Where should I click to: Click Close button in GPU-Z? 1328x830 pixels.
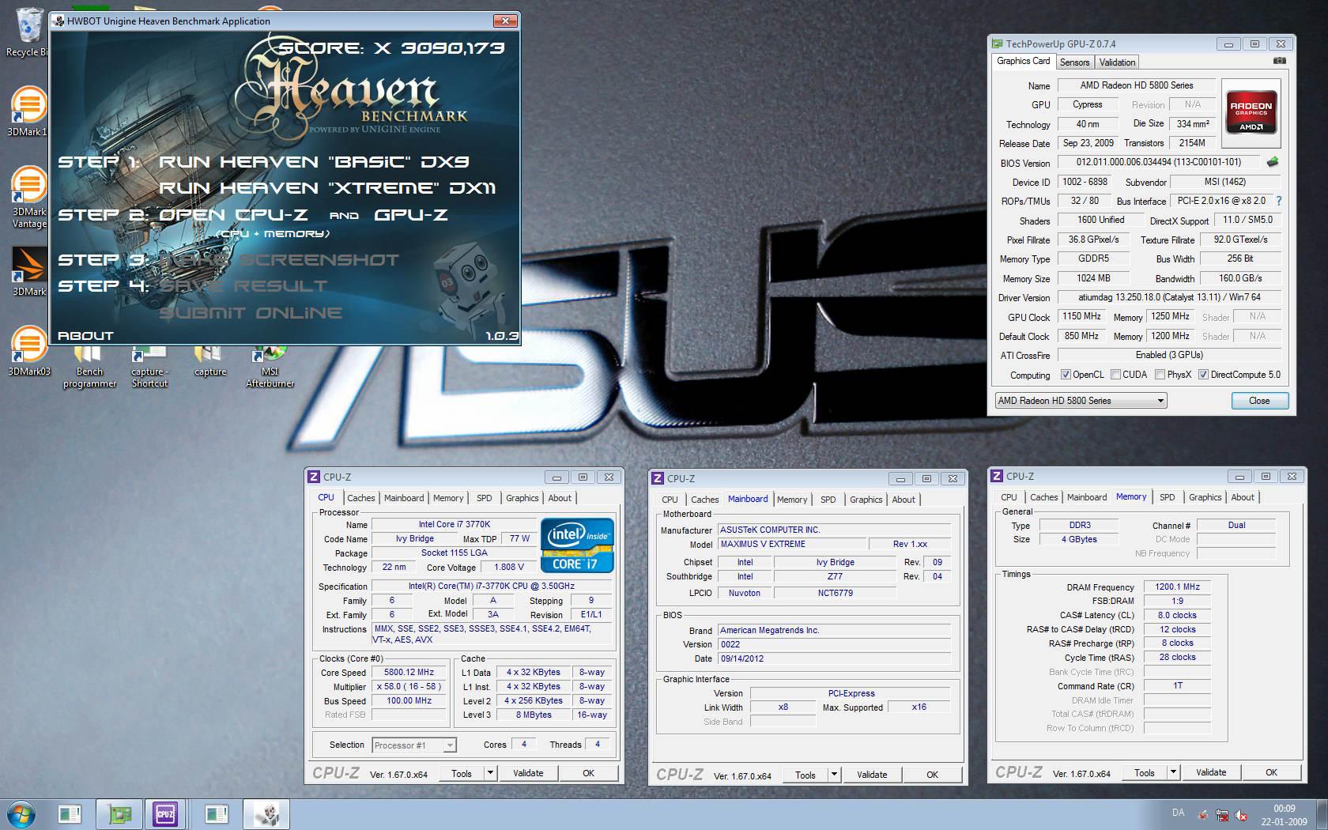click(x=1259, y=401)
